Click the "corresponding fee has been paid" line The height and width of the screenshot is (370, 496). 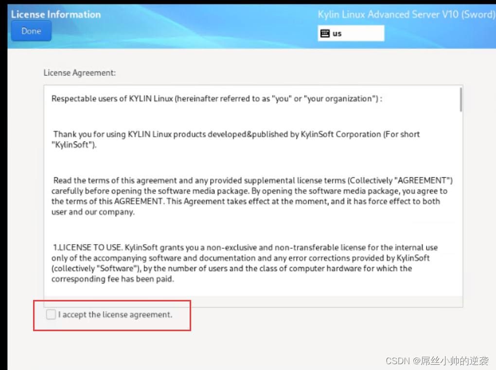point(112,279)
